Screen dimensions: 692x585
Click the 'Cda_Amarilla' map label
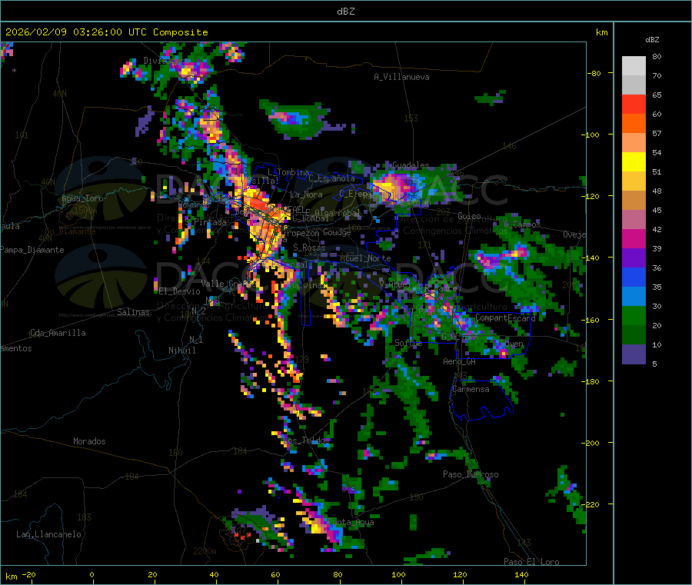point(58,333)
